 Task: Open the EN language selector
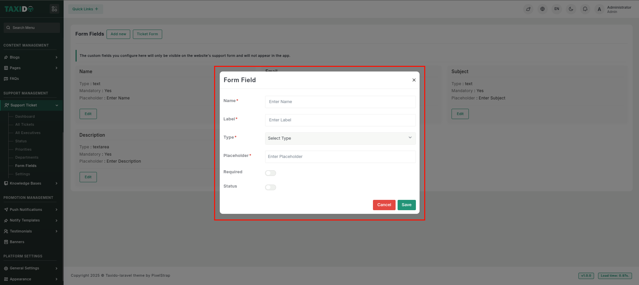(556, 9)
